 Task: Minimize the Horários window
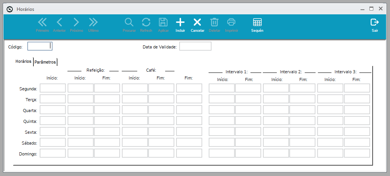362,9
